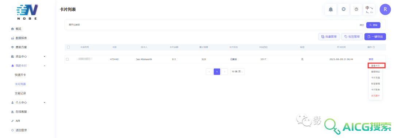Viewport: 394px width, 138px height.
Task: Click the 标签管理 button above the table
Action: 352,37
